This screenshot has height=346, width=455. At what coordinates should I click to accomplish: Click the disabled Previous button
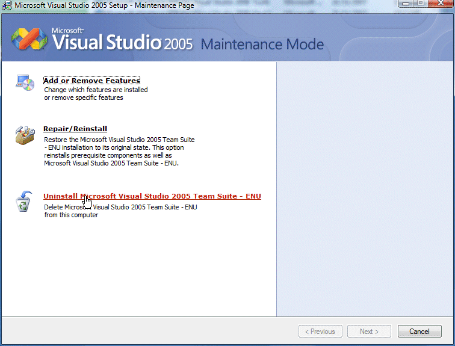pyautogui.click(x=320, y=331)
